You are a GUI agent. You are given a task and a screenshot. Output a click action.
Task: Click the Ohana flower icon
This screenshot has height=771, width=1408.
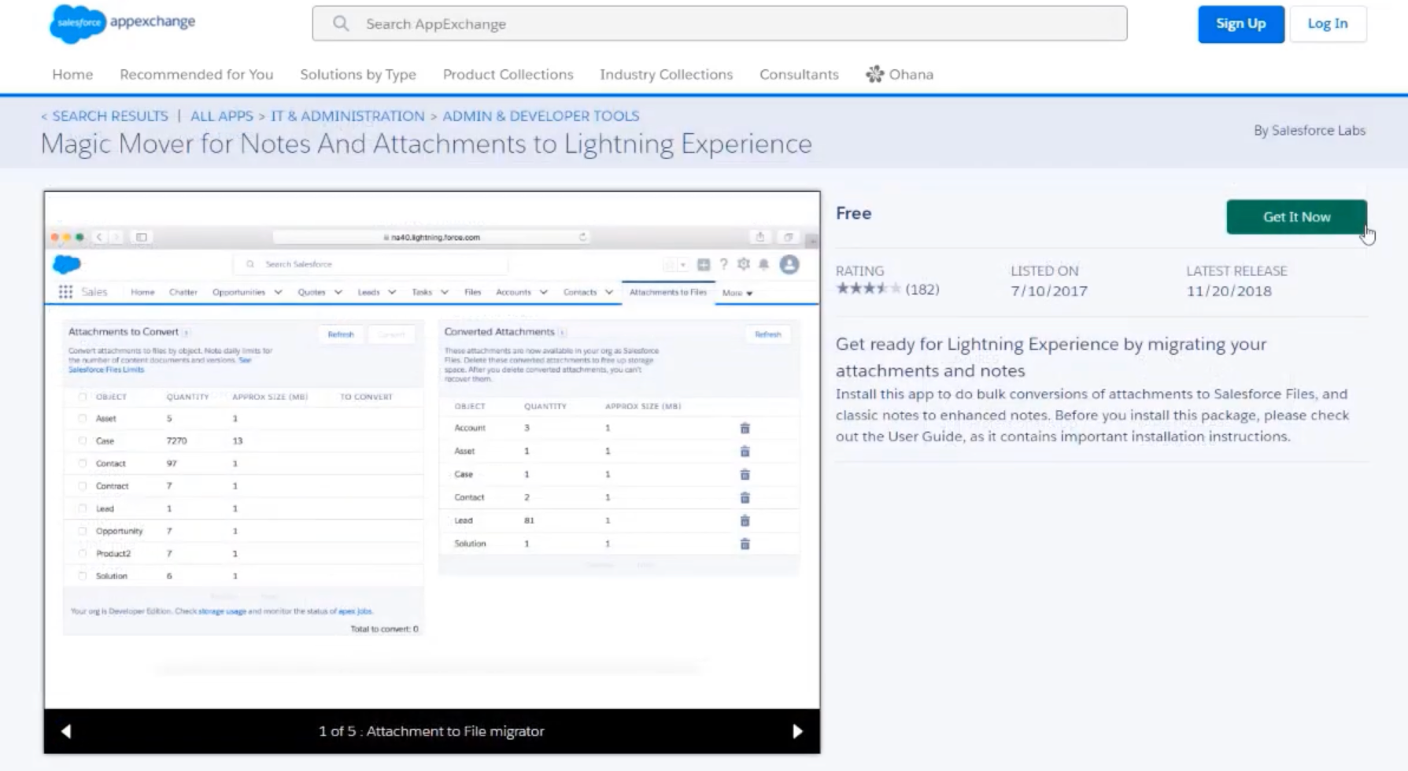click(x=874, y=74)
